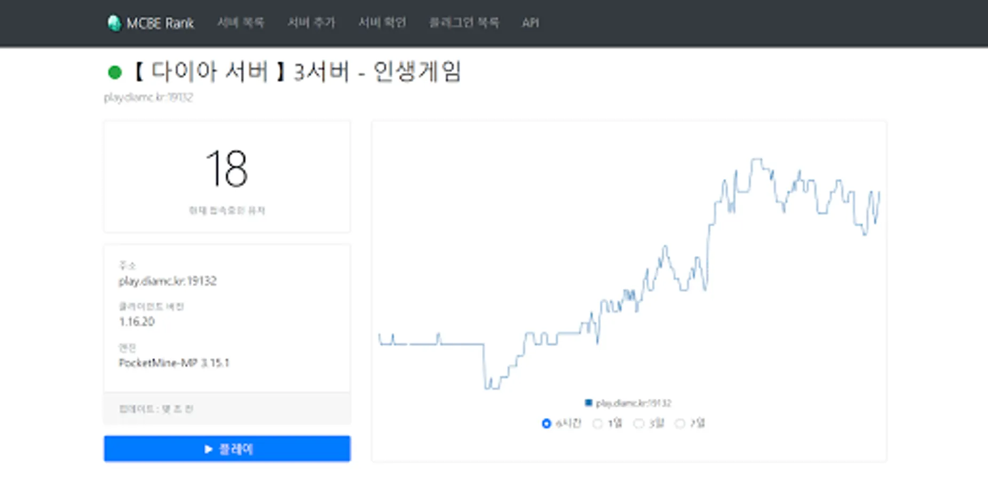Click the server title 【다이아 서버】3서버 - 인생게임
This screenshot has height=480, width=988.
tap(300, 72)
